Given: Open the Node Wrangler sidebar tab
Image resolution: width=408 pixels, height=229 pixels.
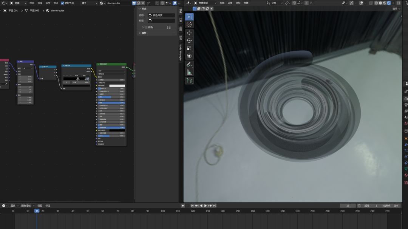Looking at the screenshot, I should 181,53.
